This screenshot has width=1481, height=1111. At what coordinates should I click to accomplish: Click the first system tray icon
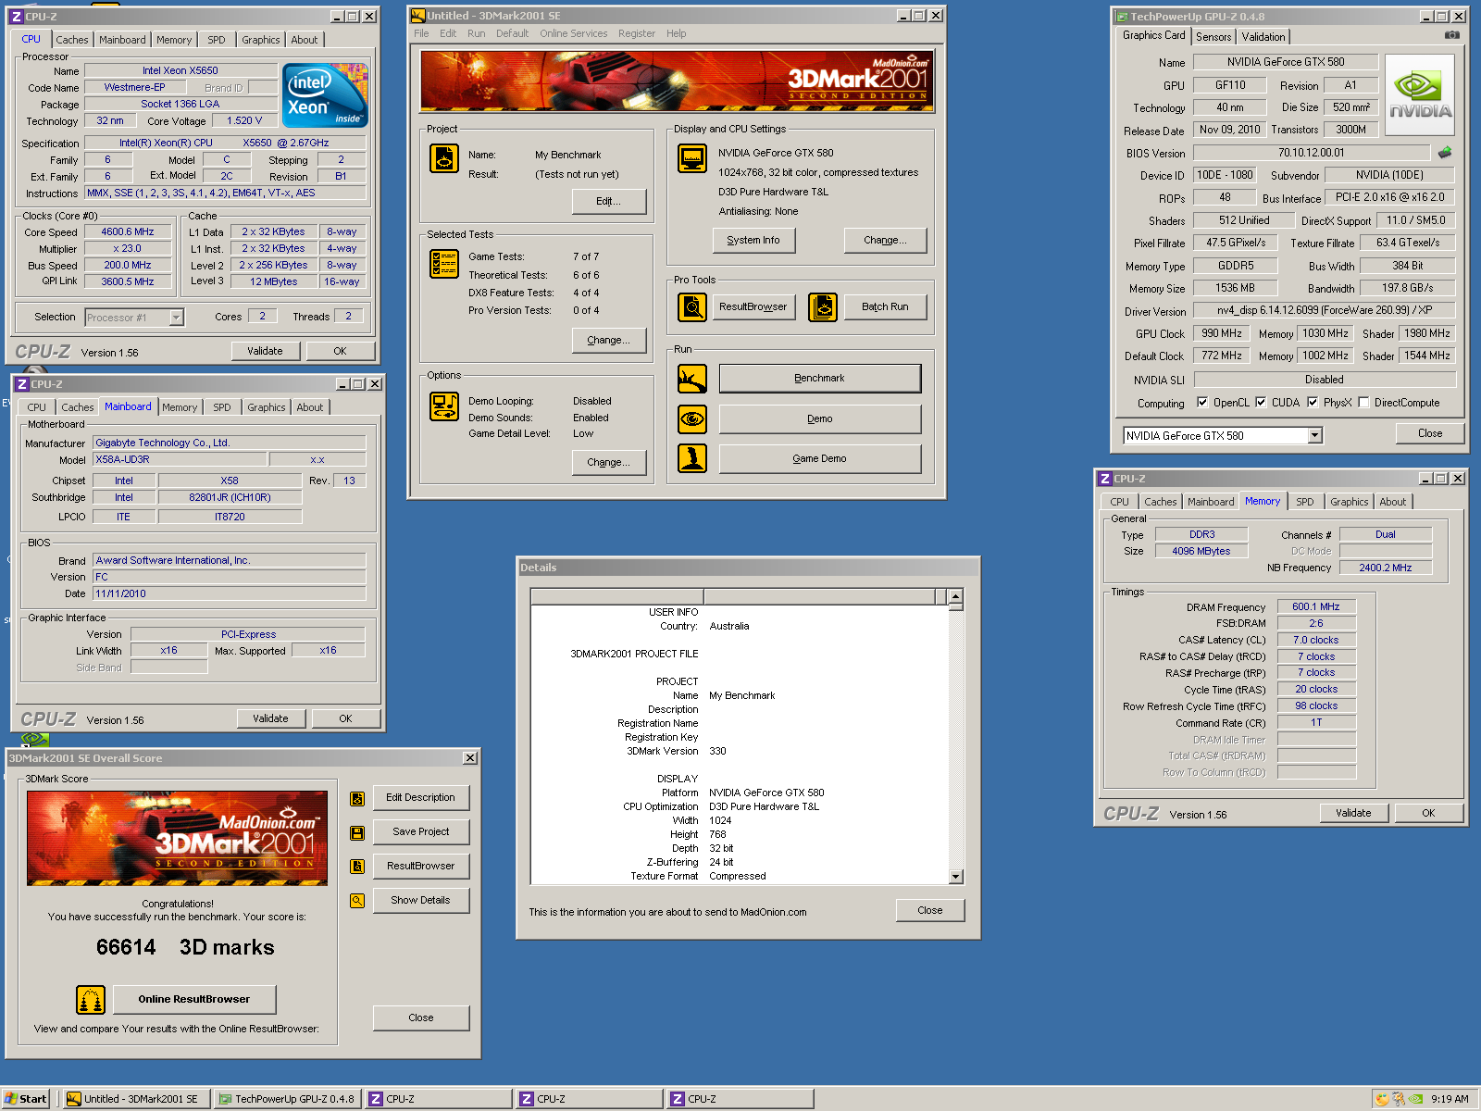click(x=1382, y=1099)
